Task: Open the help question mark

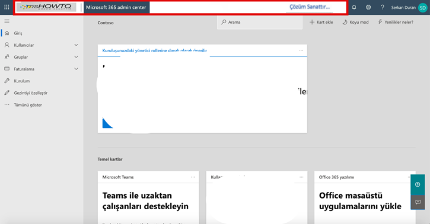Action: pos(383,7)
